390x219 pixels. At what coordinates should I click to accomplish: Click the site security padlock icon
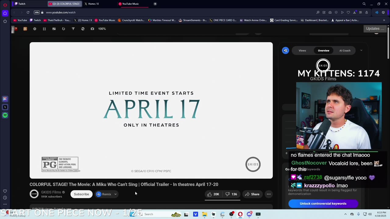pos(42,12)
